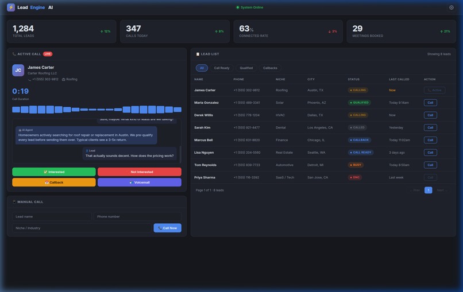Call Lisa Nguyen from the lead list
The height and width of the screenshot is (292, 463).
pyautogui.click(x=430, y=153)
